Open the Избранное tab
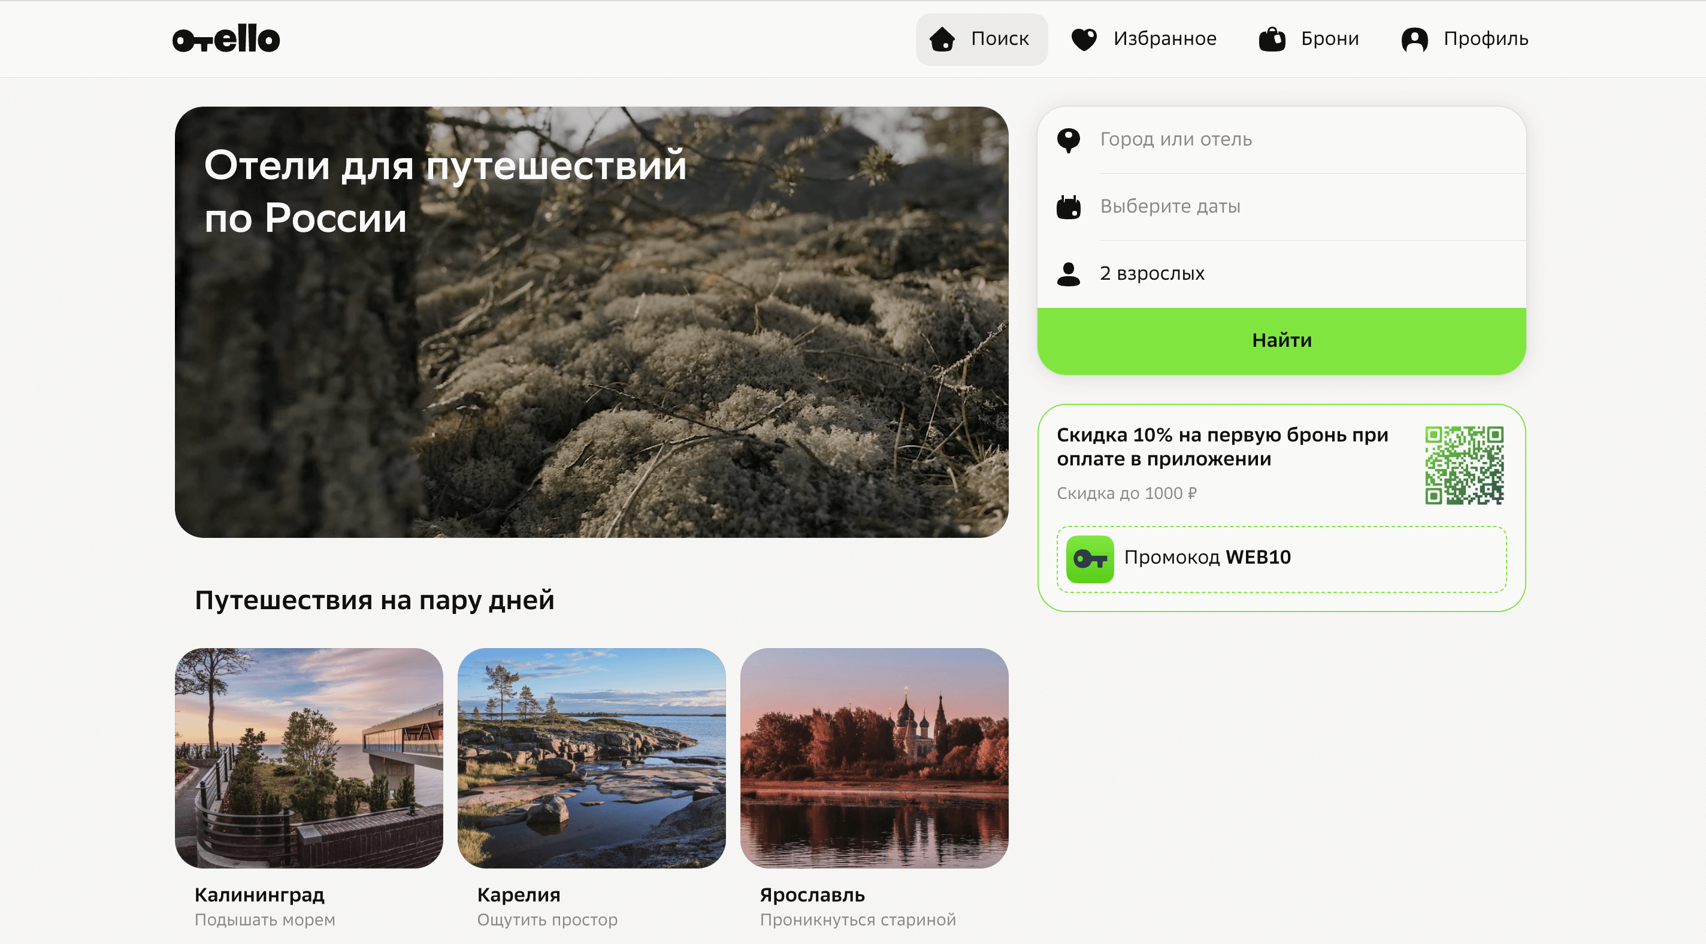 click(1144, 39)
